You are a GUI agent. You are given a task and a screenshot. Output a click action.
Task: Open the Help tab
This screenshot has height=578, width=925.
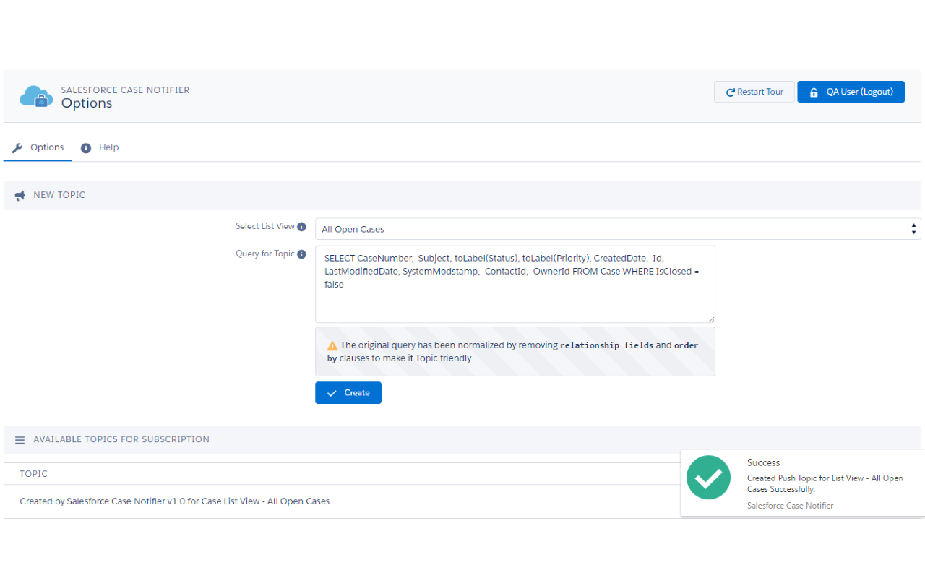100,147
